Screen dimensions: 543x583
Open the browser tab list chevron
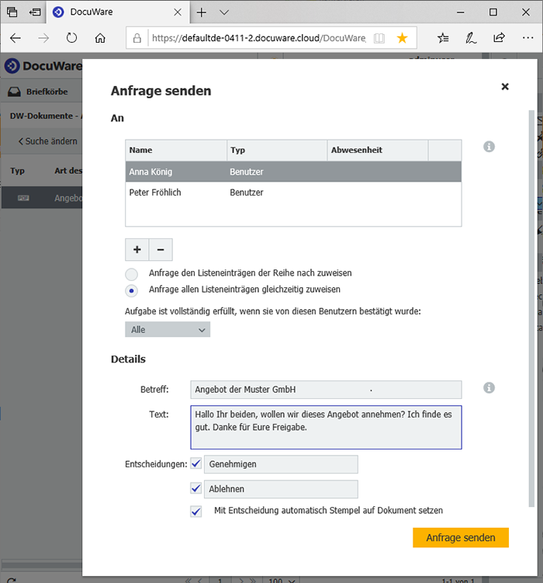pyautogui.click(x=224, y=12)
